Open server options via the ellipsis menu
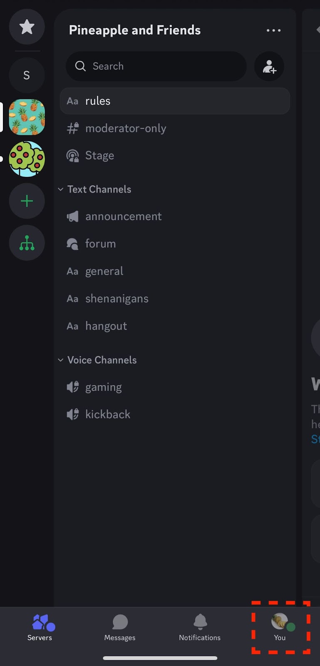Screen dimensions: 320x666 [x=273, y=30]
